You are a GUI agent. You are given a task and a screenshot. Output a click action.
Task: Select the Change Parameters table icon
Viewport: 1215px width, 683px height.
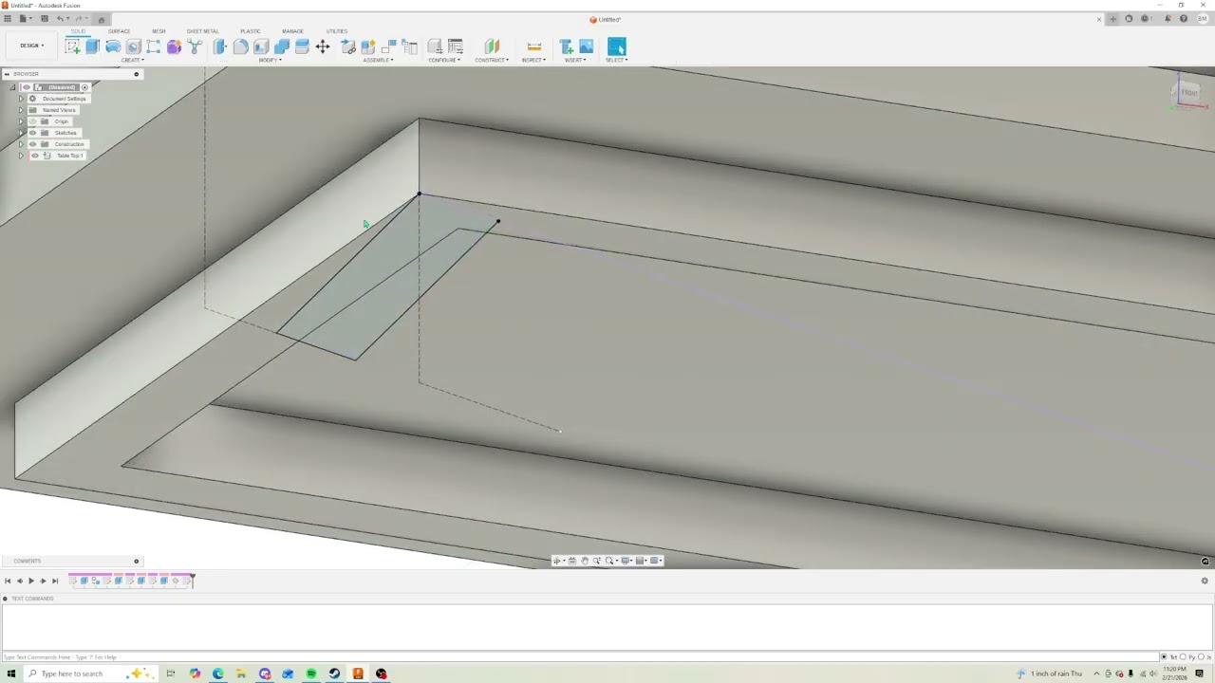click(x=456, y=46)
